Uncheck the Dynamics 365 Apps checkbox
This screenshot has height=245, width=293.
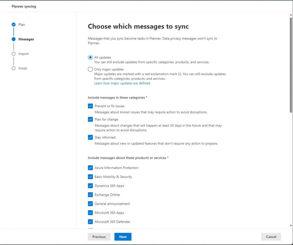coord(90,186)
